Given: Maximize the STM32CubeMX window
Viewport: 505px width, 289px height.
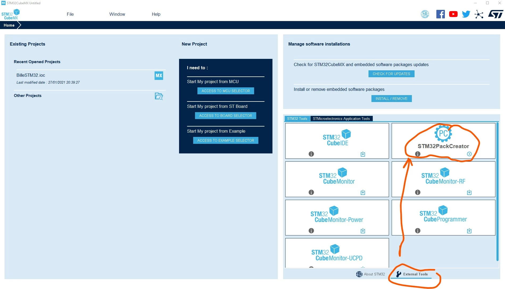Looking at the screenshot, I should 487,3.
